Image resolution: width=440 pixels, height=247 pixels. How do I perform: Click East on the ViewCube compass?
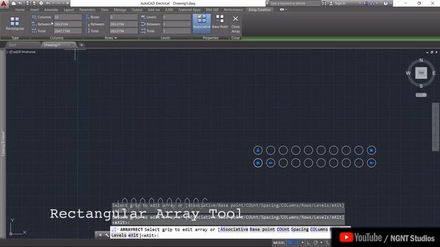(434, 73)
